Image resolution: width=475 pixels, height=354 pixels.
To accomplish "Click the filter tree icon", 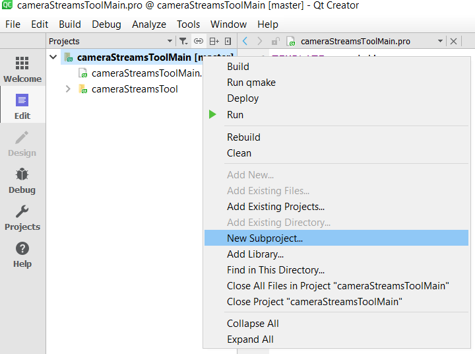I will click(x=183, y=41).
